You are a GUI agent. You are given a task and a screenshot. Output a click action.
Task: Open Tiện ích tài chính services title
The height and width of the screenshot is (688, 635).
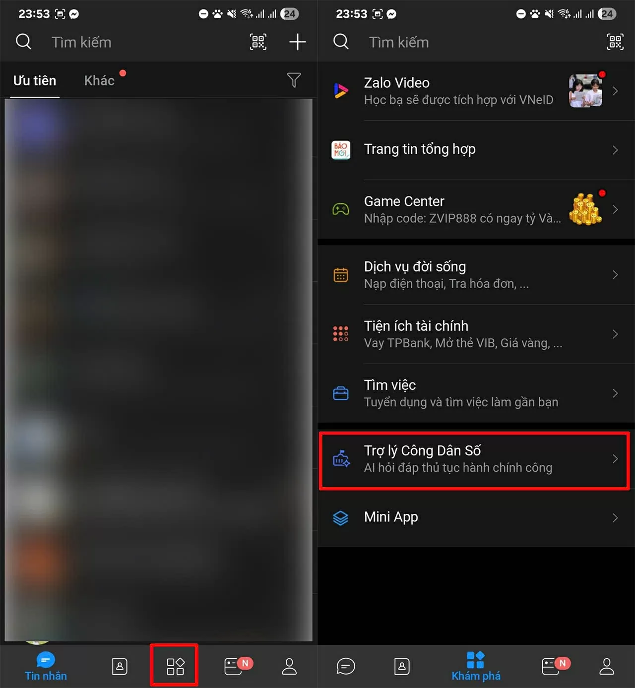416,326
